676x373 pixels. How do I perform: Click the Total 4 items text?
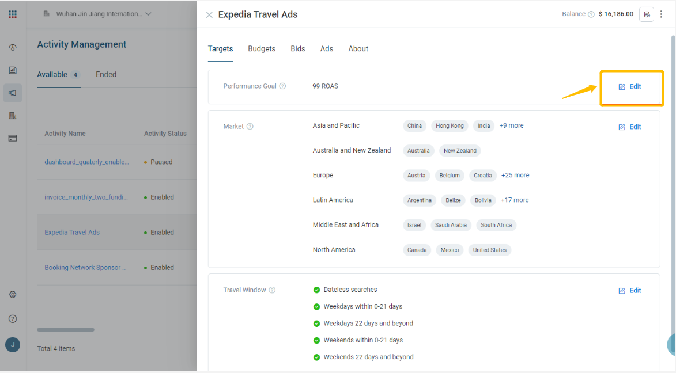56,348
